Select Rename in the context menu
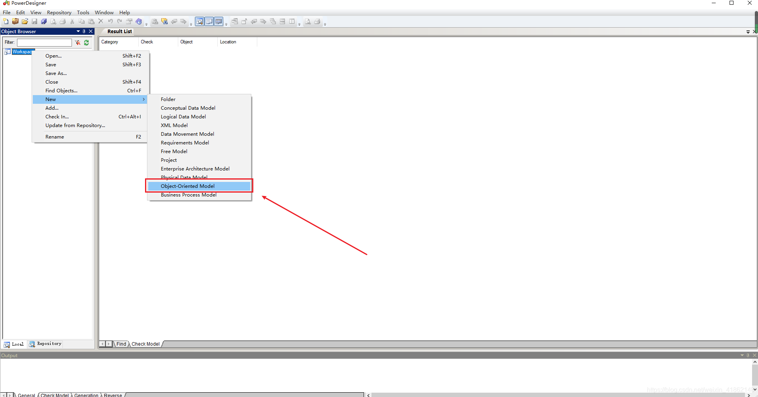This screenshot has height=397, width=758. point(90,137)
